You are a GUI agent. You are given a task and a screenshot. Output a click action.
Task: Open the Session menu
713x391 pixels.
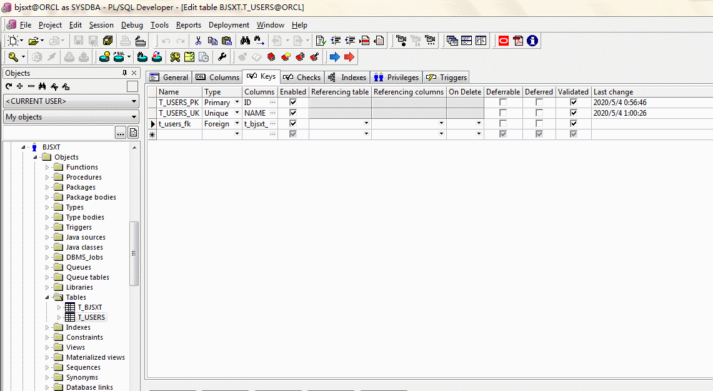[101, 25]
